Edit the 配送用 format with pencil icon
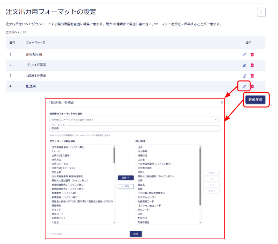 coord(244,86)
